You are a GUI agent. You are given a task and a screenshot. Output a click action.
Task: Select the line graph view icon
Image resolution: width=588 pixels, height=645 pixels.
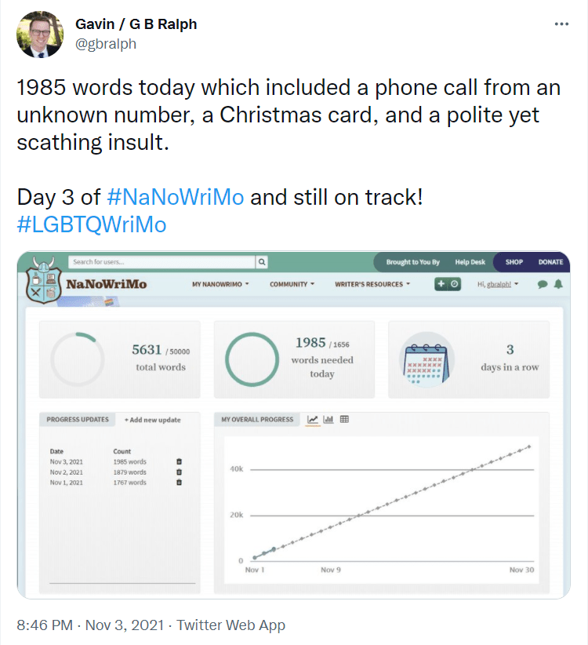pos(312,420)
